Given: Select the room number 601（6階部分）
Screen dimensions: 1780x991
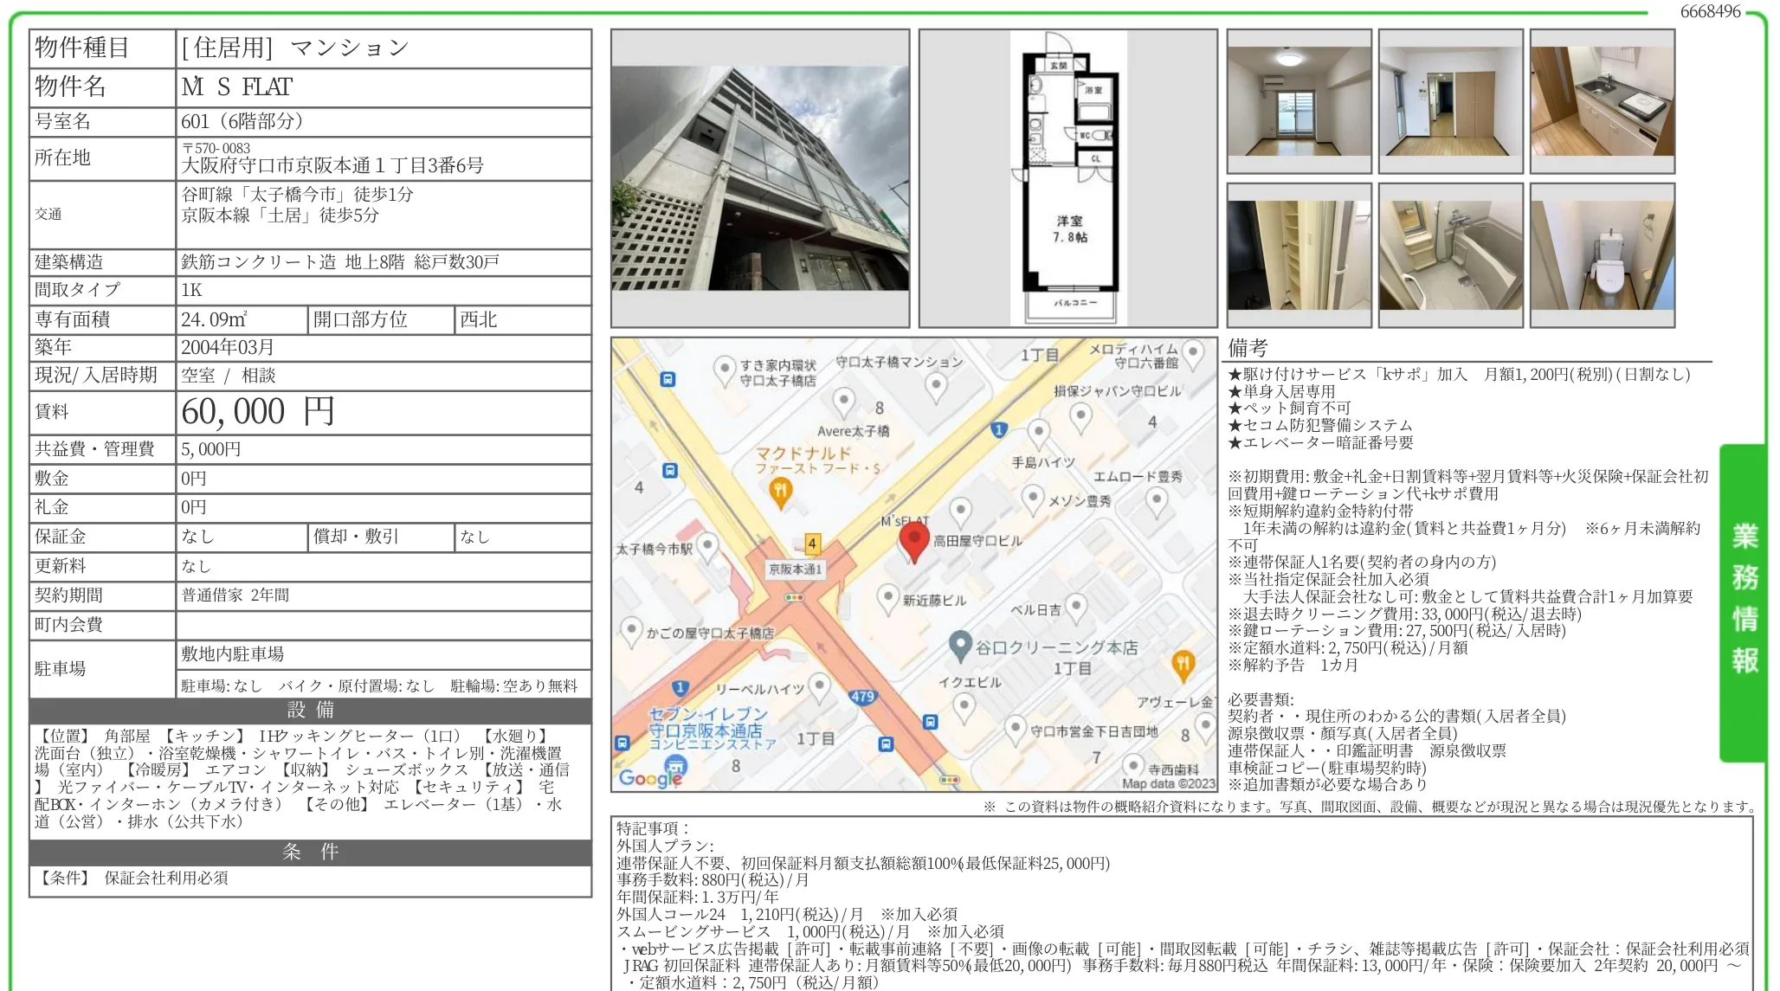Looking at the screenshot, I should point(242,121).
